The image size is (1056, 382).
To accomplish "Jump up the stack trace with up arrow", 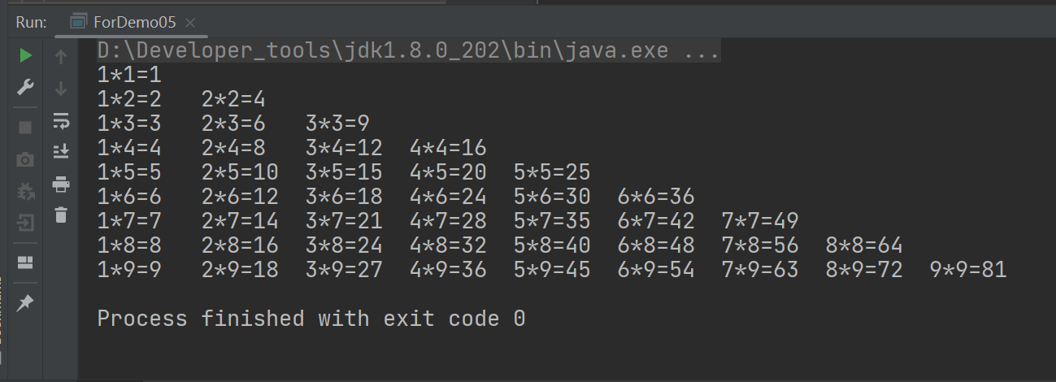I will (x=61, y=57).
